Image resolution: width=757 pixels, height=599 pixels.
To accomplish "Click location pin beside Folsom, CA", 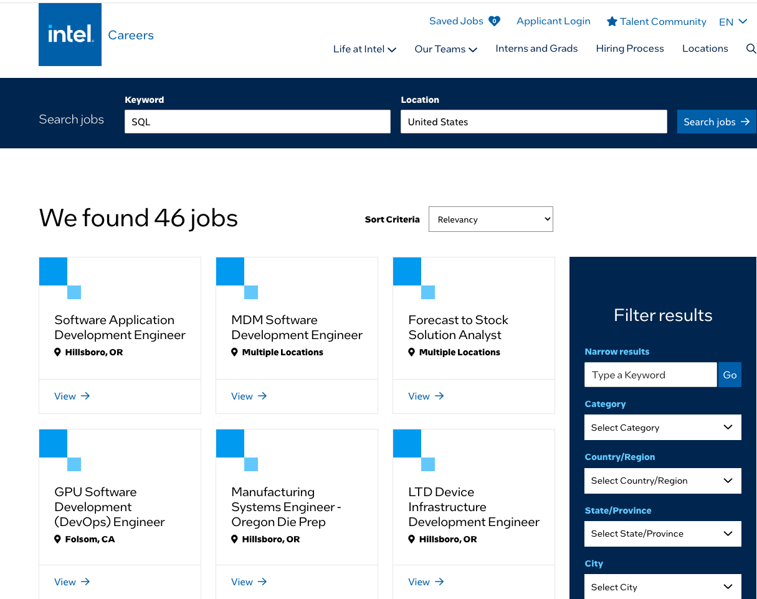I will point(58,539).
